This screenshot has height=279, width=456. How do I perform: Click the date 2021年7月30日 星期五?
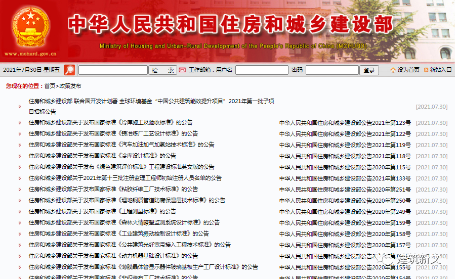tap(31, 70)
